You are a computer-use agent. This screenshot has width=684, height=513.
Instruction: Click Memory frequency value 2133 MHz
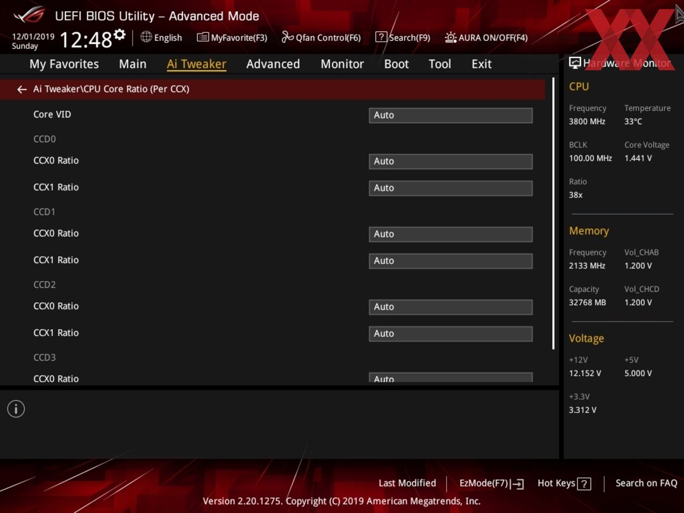(x=587, y=266)
